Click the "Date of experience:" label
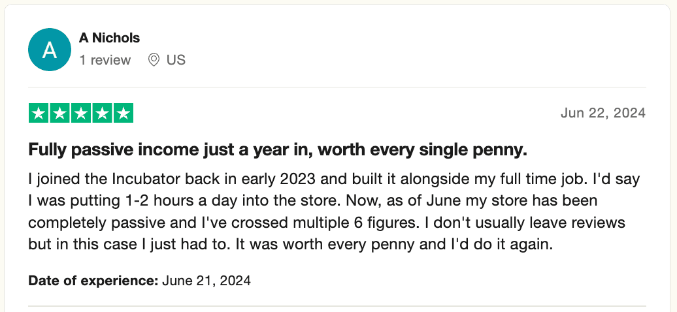Screen dimensions: 677x312 point(93,281)
